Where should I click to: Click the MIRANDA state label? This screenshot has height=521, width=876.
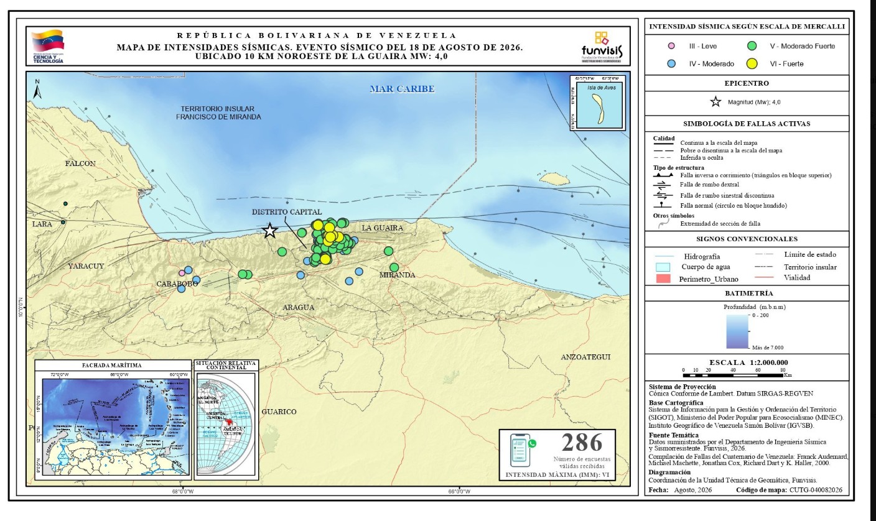coord(397,275)
